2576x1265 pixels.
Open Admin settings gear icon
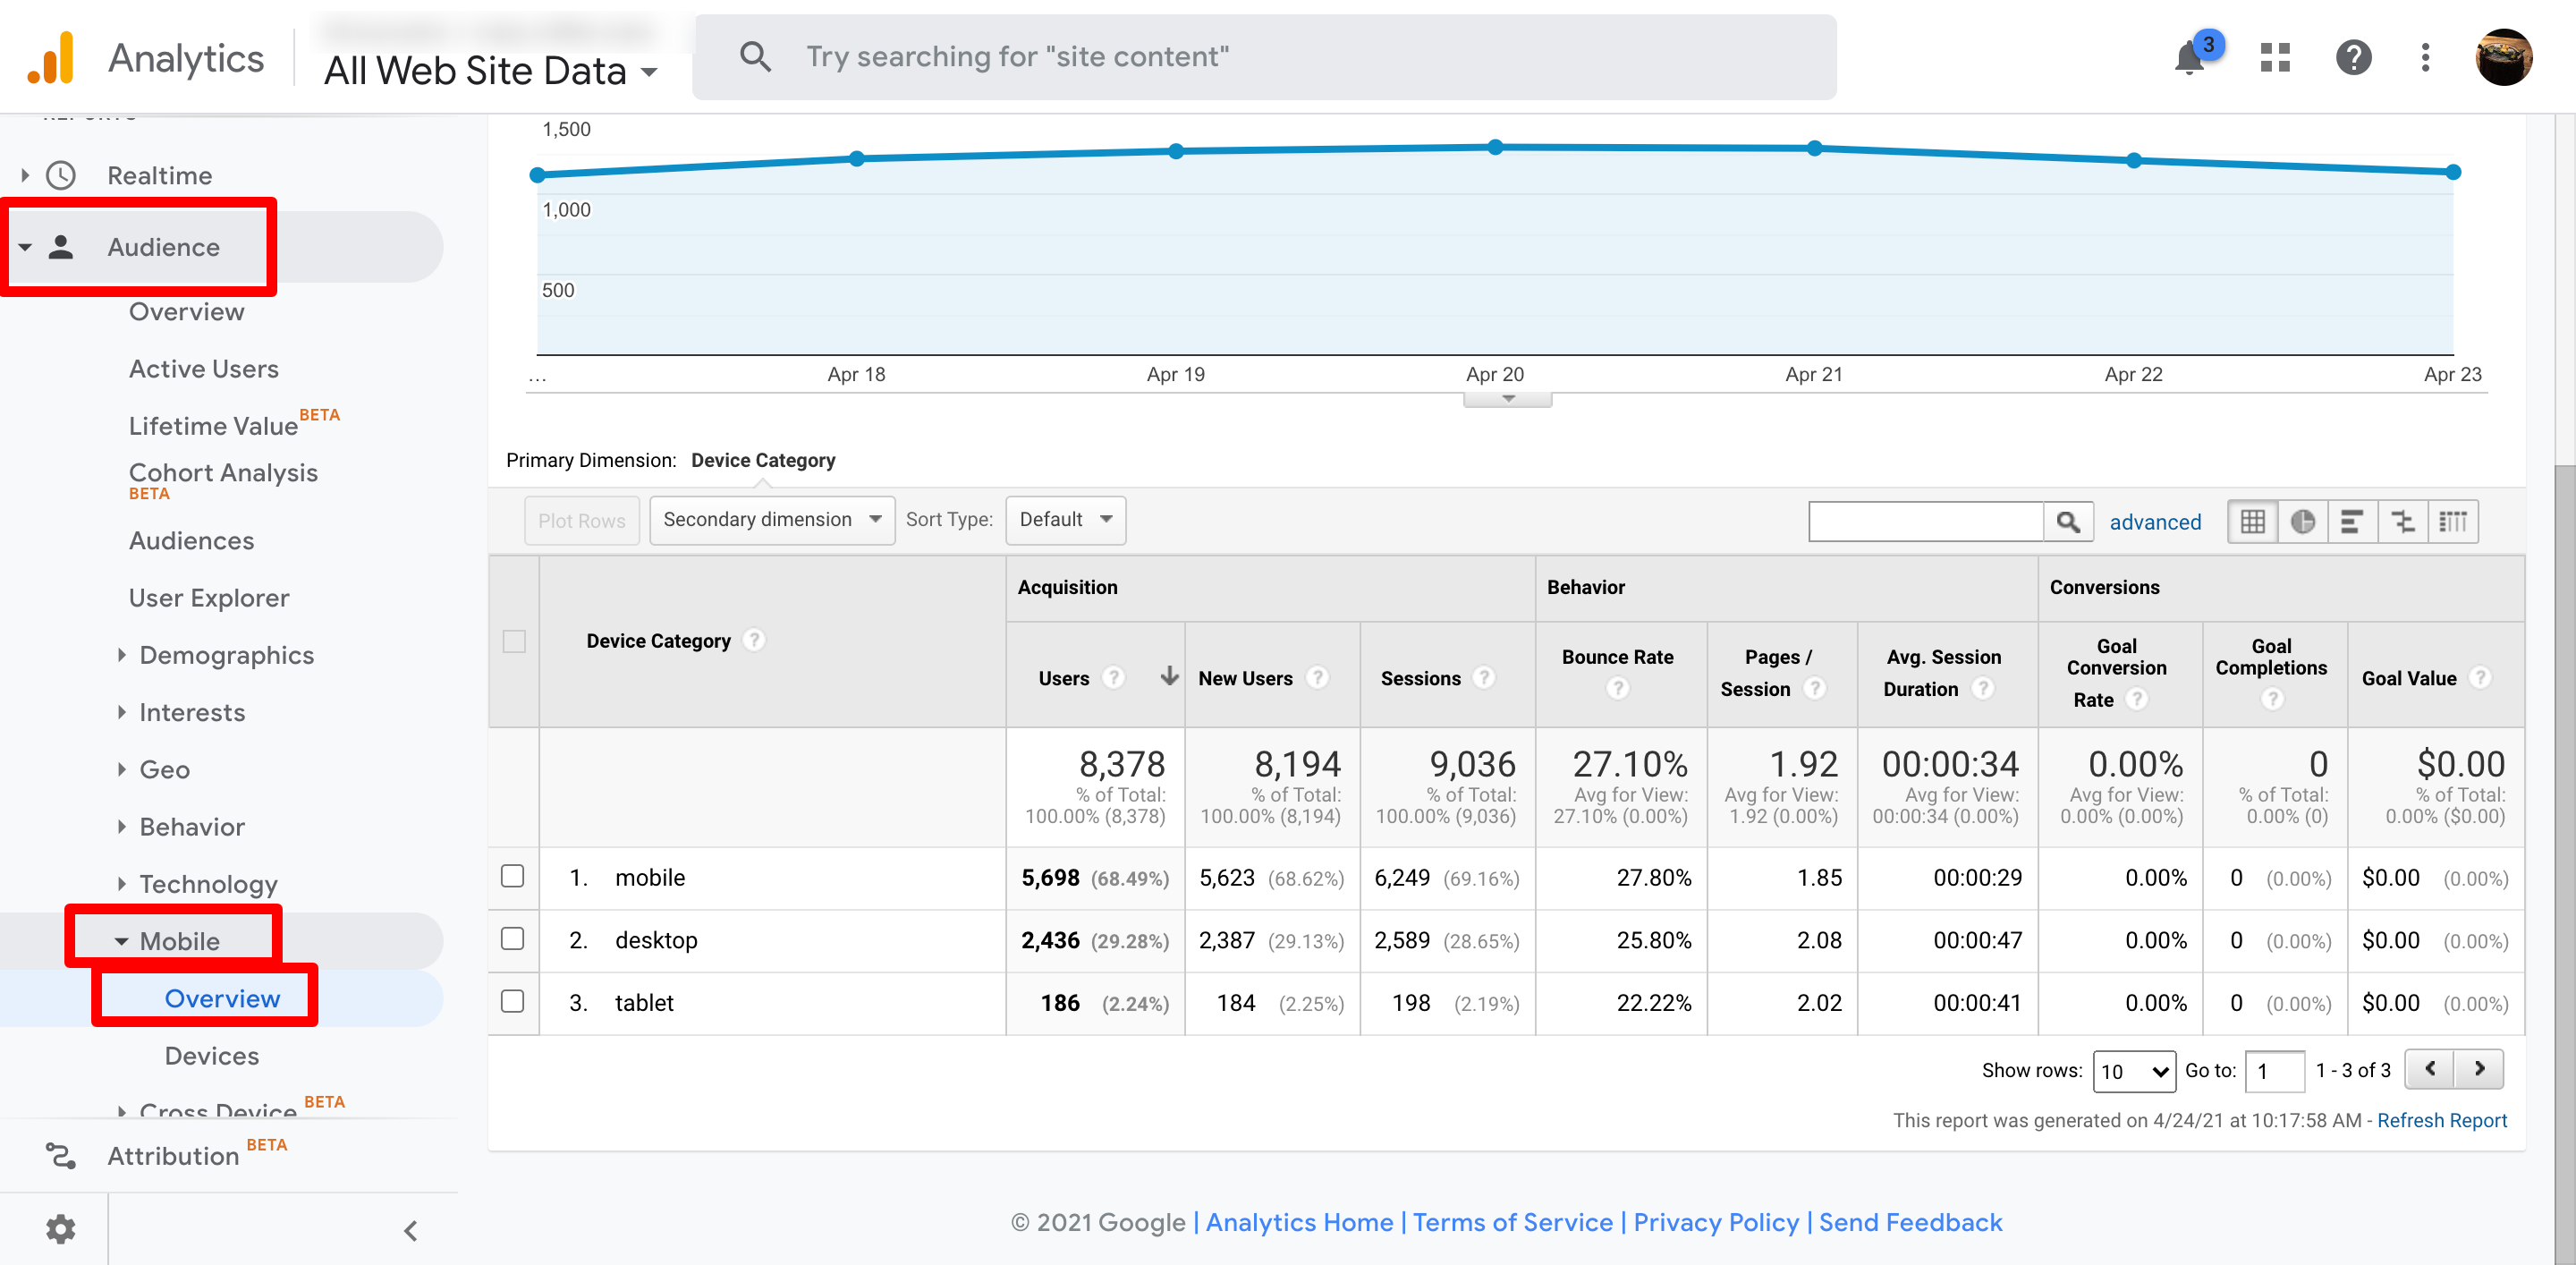pyautogui.click(x=60, y=1229)
